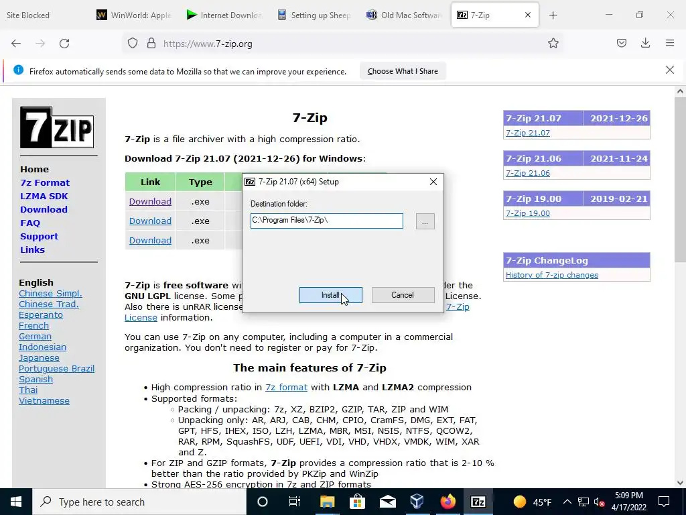Click Choose What I Share button
Screen dimensions: 686x515
pyautogui.click(x=403, y=71)
